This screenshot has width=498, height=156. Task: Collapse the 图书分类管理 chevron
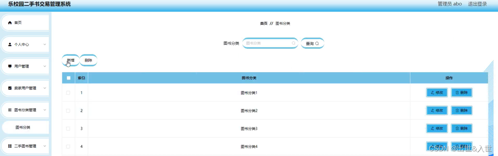[45, 110]
